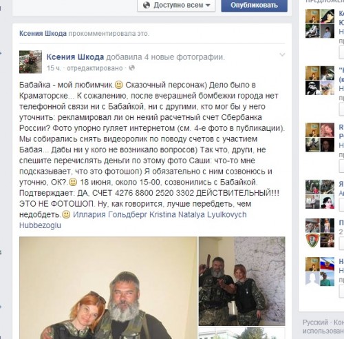The width and height of the screenshot is (344, 339).
Task: Click the Опубликовать button
Action: (254, 6)
